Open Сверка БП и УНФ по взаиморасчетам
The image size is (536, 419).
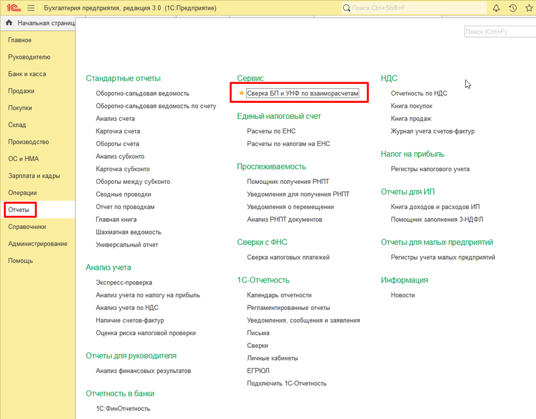pos(303,93)
